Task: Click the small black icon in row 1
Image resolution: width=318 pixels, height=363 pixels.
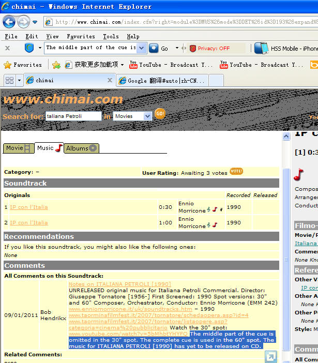Action: [x=221, y=209]
